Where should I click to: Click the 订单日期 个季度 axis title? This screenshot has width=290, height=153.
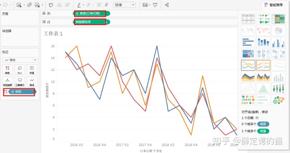click(151, 151)
